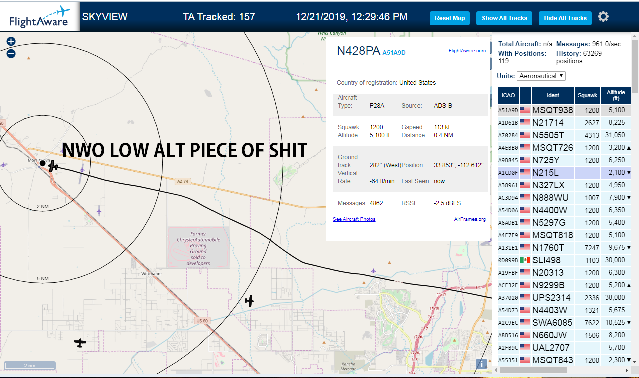Select the tracked plane icon near Morristown

point(53,166)
